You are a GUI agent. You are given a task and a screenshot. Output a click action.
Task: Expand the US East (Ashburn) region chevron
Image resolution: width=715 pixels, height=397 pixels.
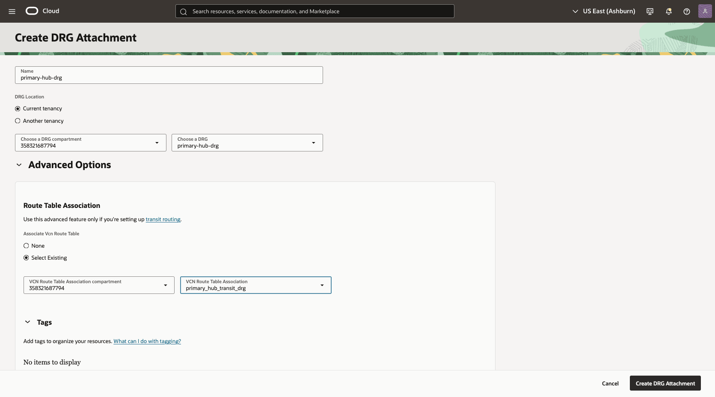(x=575, y=11)
